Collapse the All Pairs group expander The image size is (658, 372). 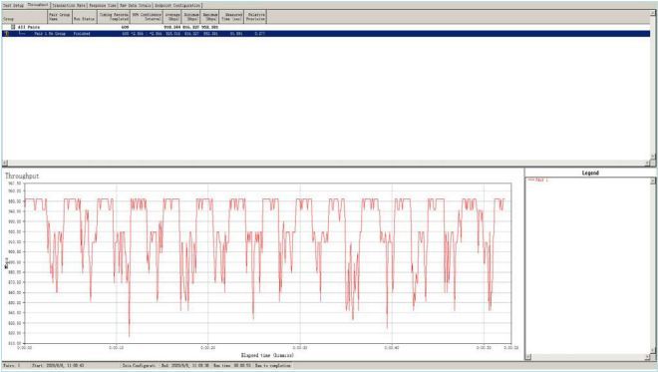[x=13, y=27]
